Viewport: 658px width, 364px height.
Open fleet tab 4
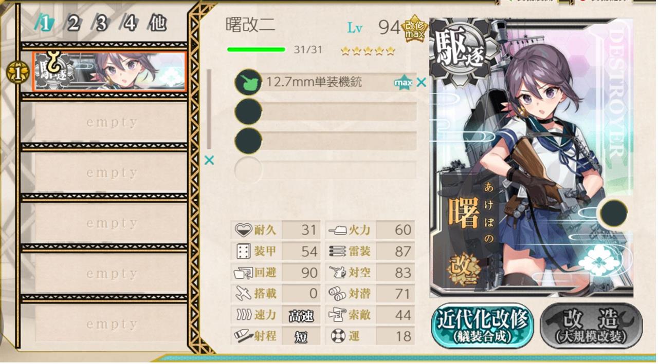click(x=130, y=23)
